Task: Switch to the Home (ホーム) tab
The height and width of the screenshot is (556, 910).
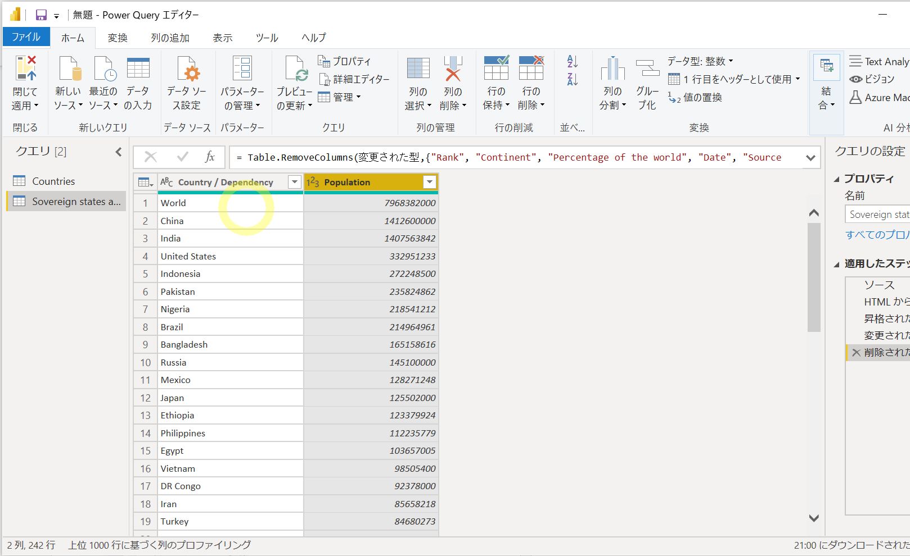Action: pos(73,38)
